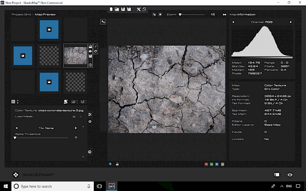Image resolution: width=306 pixels, height=191 pixels.
Task: Open the gear settings icon beside properties
Action: click(x=90, y=152)
